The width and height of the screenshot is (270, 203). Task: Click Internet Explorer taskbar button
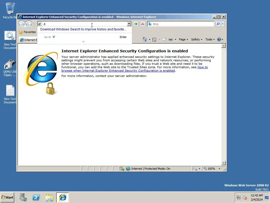(x=62, y=197)
